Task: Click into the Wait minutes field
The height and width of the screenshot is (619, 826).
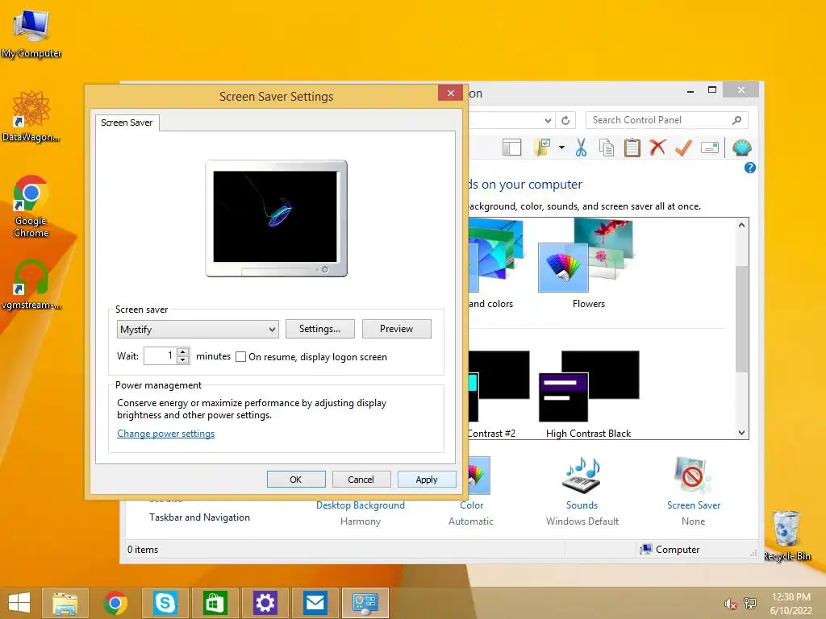Action: coord(161,355)
